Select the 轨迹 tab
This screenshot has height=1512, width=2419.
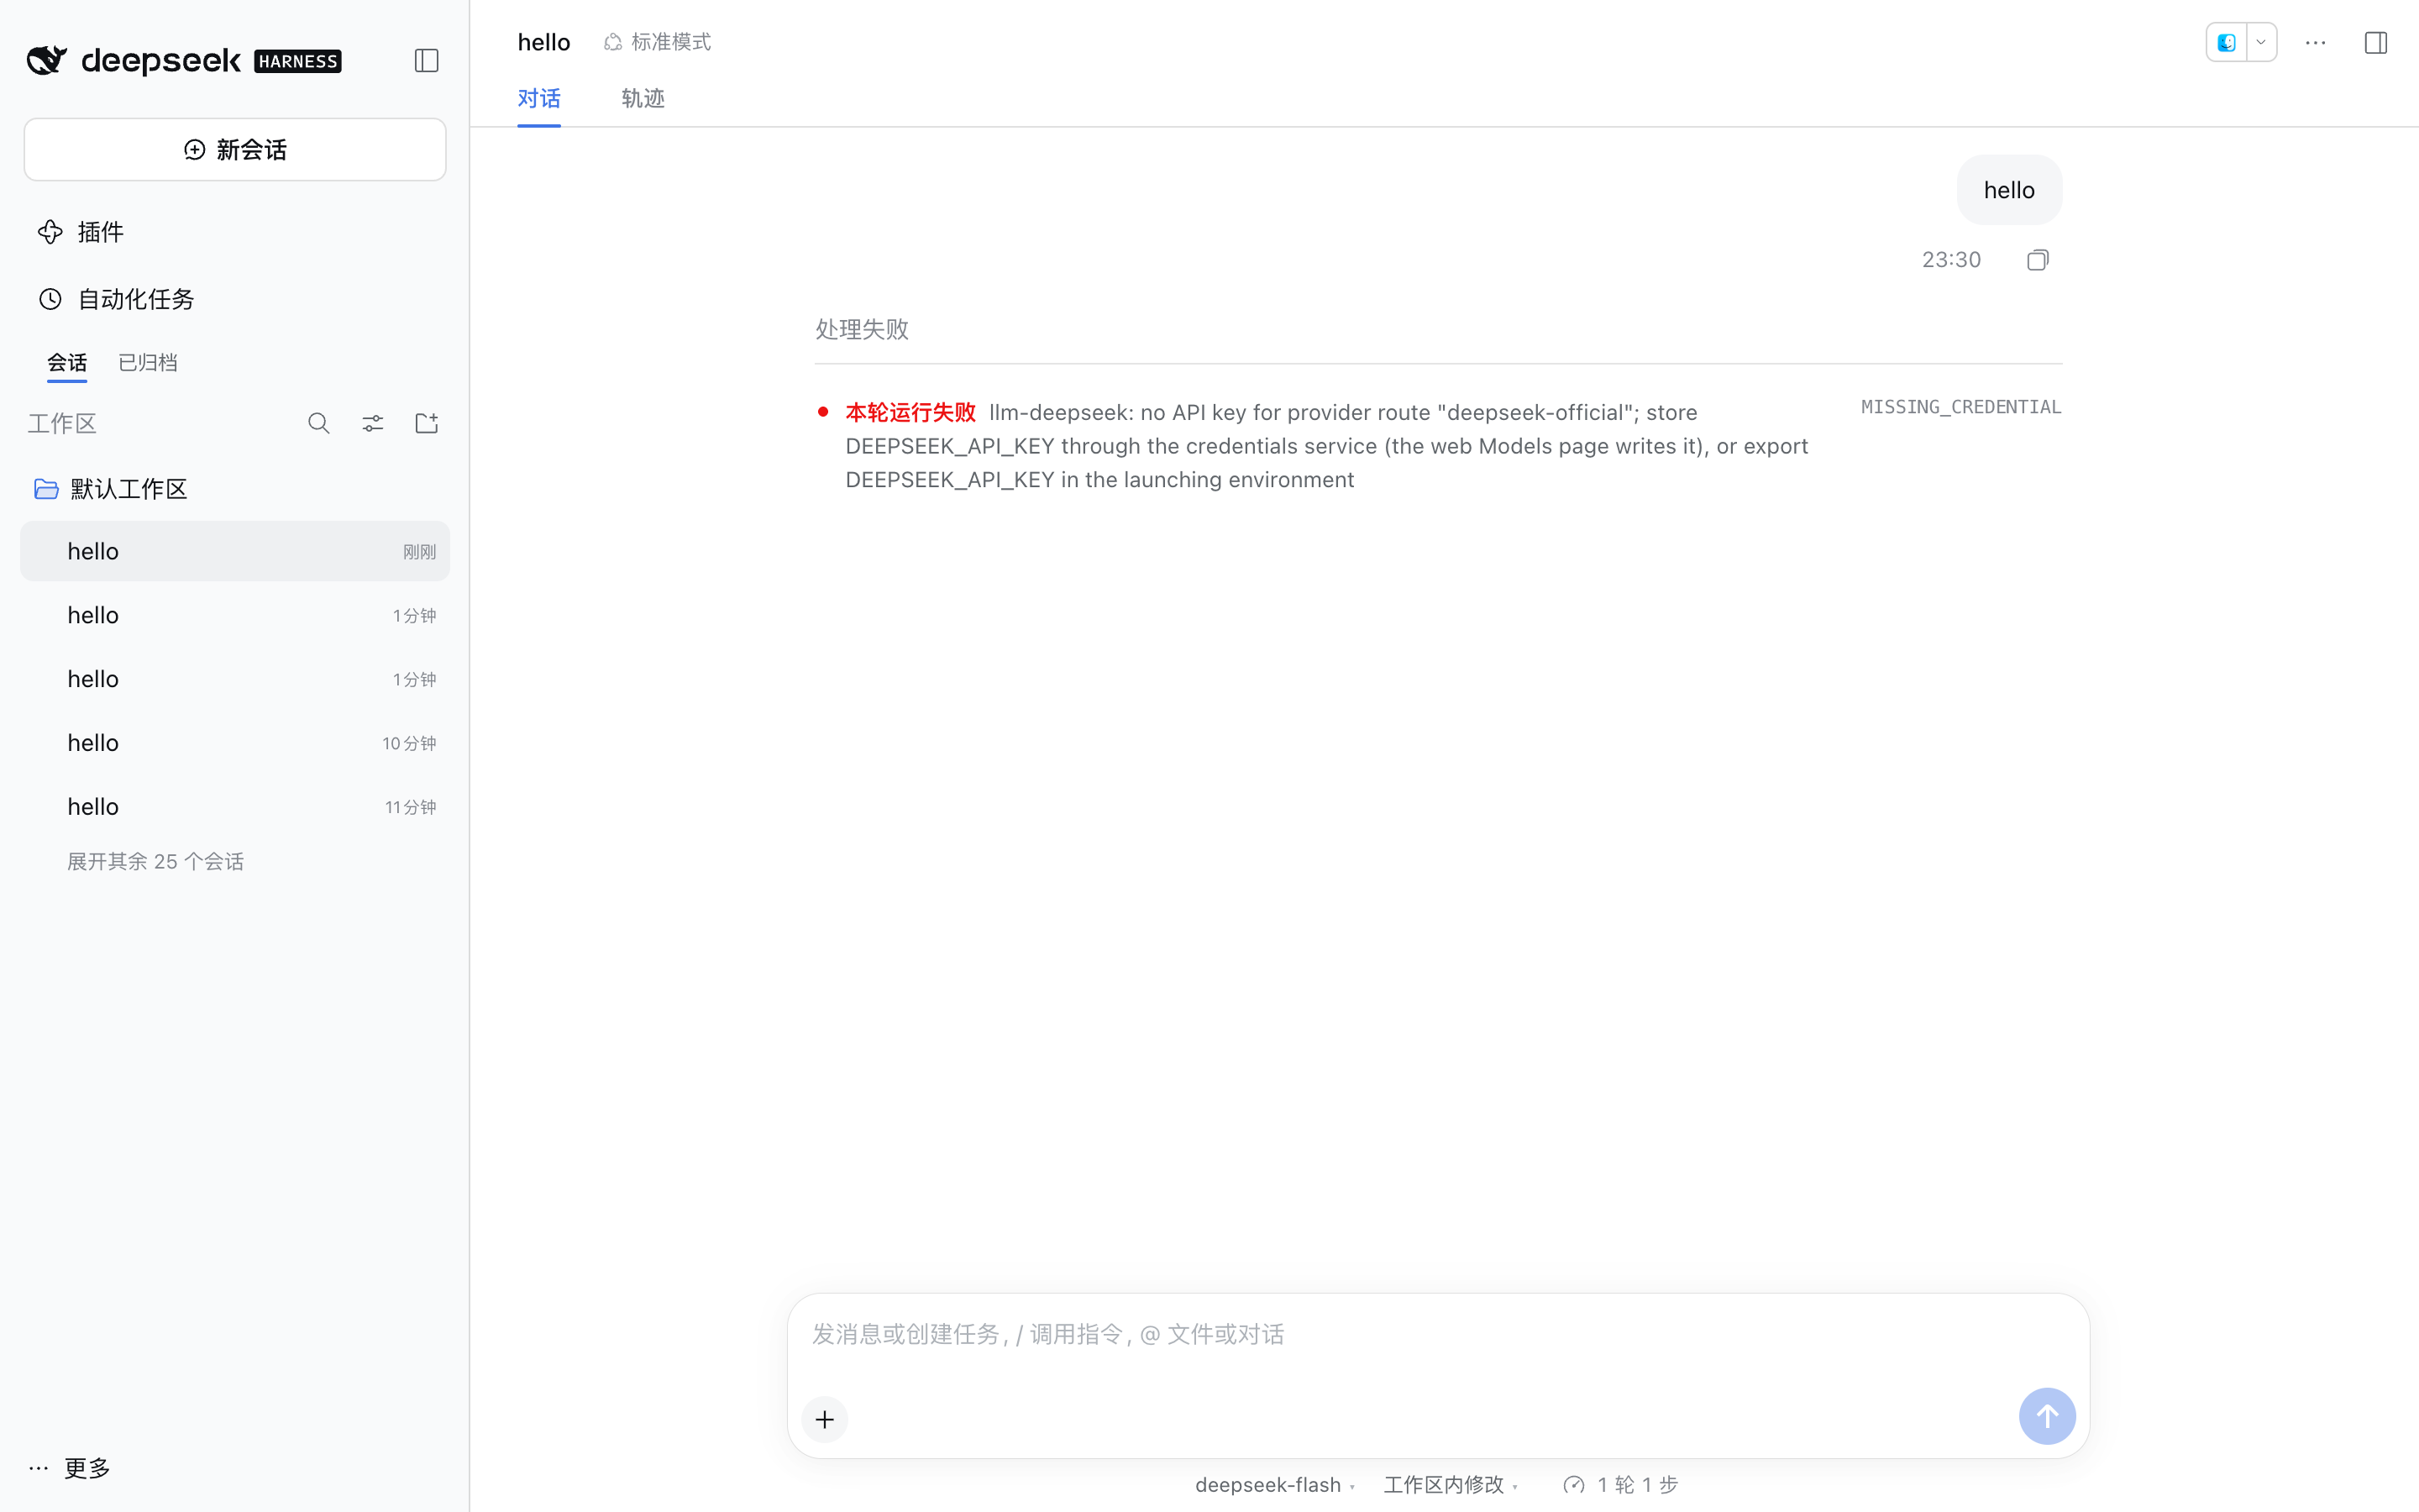pyautogui.click(x=643, y=99)
